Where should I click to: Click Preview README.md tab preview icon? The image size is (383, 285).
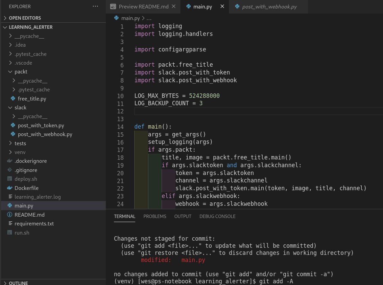pyautogui.click(x=113, y=7)
